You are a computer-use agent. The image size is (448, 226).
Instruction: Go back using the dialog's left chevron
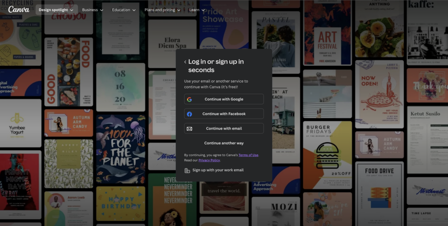click(x=185, y=62)
